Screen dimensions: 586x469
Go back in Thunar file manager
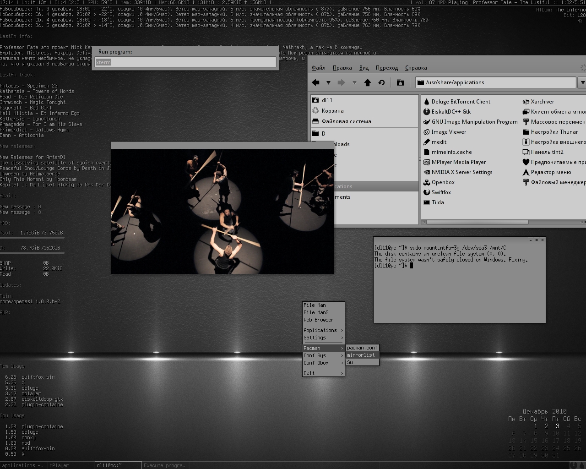point(315,82)
